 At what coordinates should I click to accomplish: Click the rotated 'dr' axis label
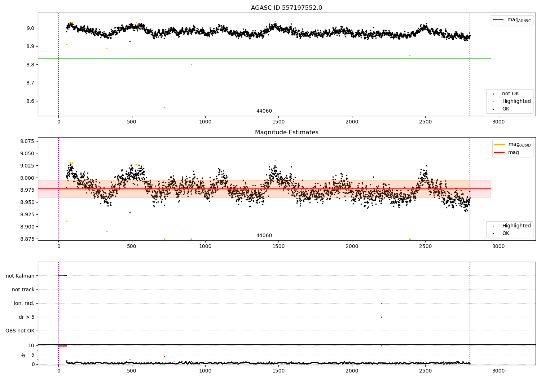pos(23,355)
